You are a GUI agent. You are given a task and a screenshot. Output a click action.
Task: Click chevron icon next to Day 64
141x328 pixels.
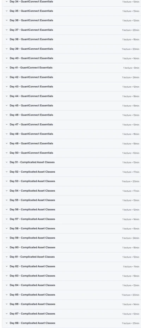coord(7,285)
